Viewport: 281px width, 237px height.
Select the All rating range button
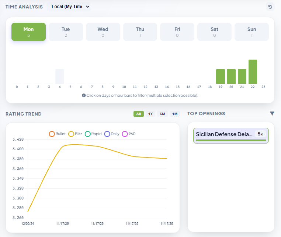click(x=139, y=114)
